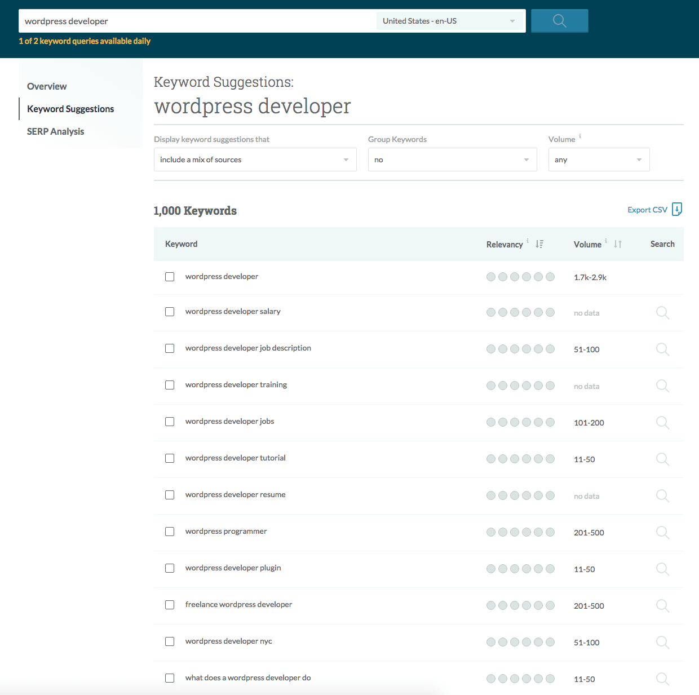Select wordpress developer training checkbox
Viewport: 699px width, 695px height.
[170, 385]
